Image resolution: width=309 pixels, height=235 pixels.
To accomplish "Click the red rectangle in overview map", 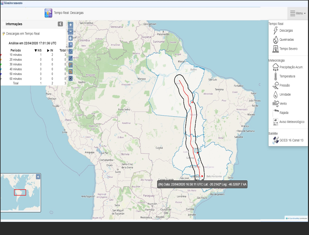I will click(20, 193).
